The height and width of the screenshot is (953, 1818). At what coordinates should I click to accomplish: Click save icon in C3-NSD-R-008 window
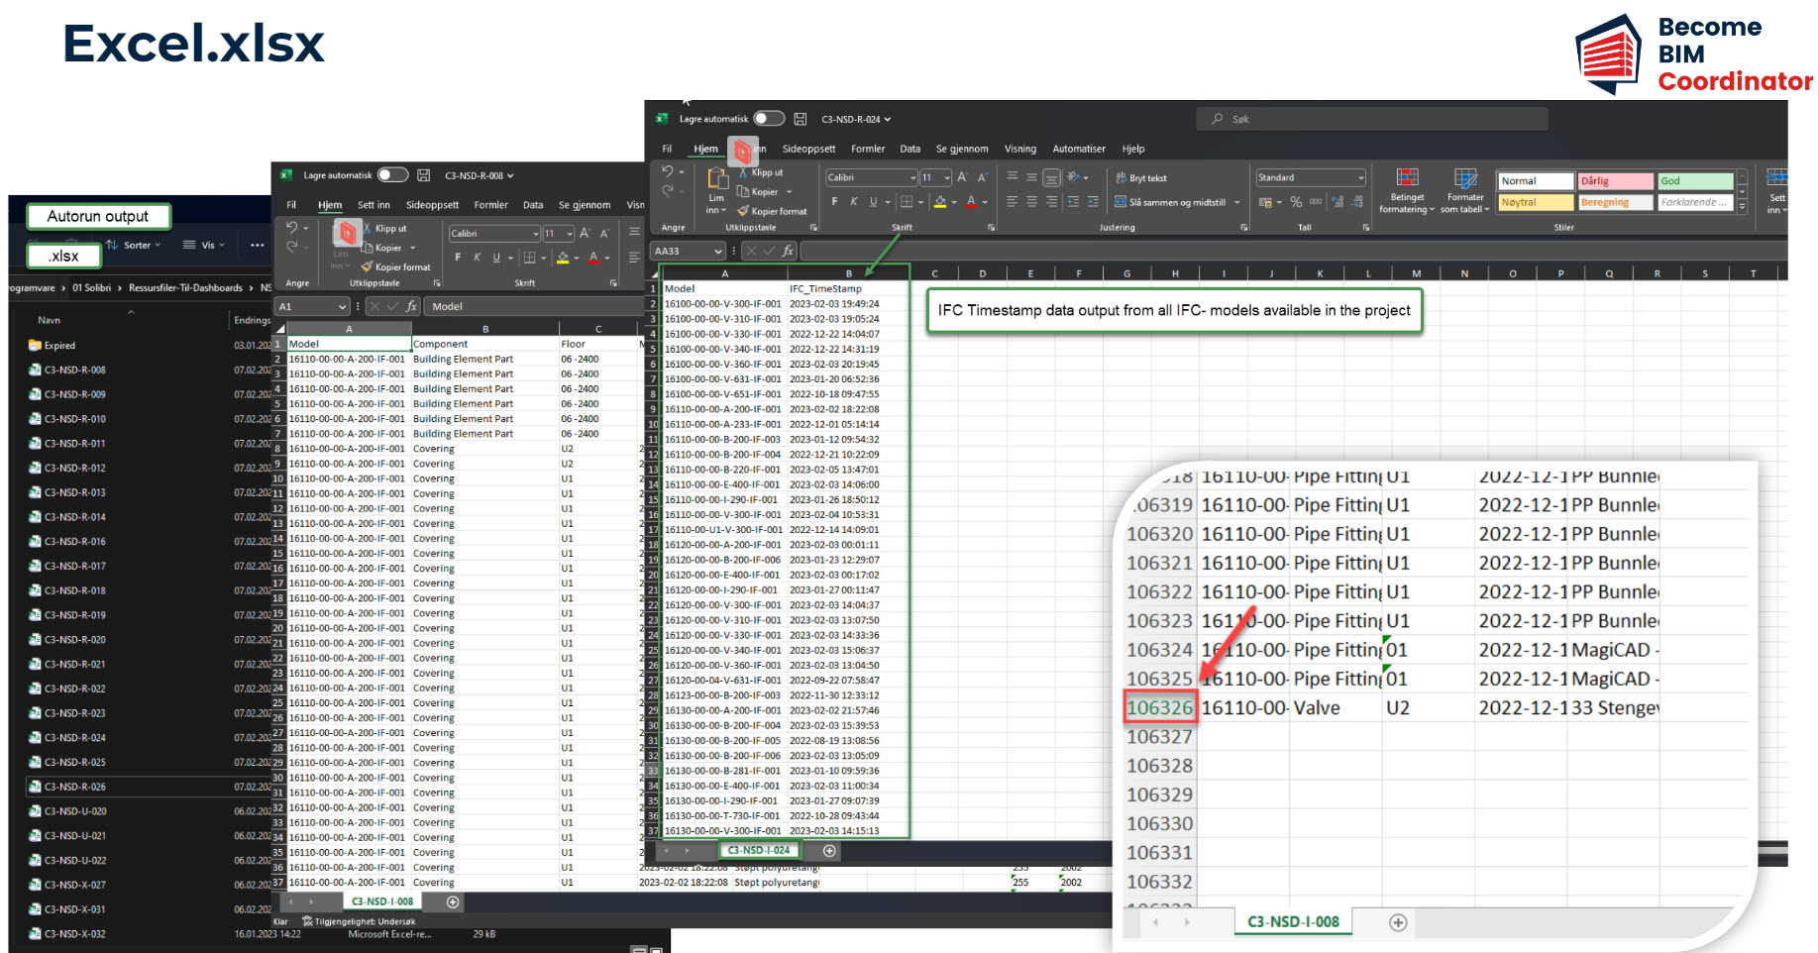click(x=424, y=175)
